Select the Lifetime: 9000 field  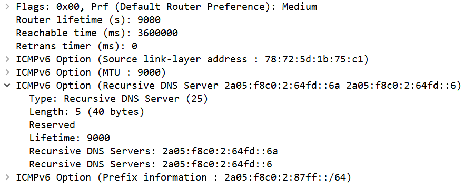69,138
